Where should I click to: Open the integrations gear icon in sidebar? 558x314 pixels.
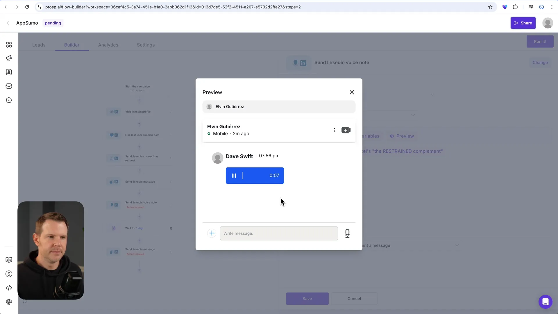coord(9,100)
